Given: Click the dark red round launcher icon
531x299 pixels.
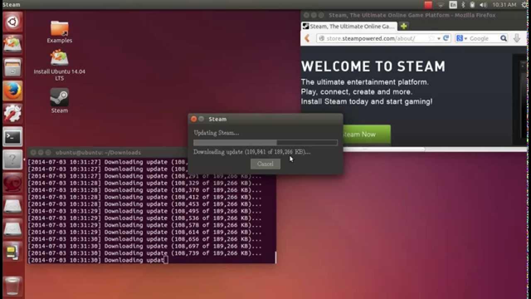Looking at the screenshot, I should tap(12, 183).
